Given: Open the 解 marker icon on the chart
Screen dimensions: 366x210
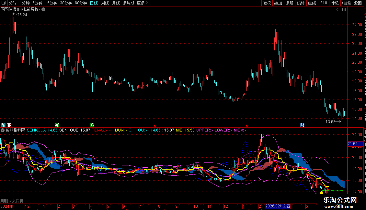Looking at the screenshot, I should click(3, 125).
